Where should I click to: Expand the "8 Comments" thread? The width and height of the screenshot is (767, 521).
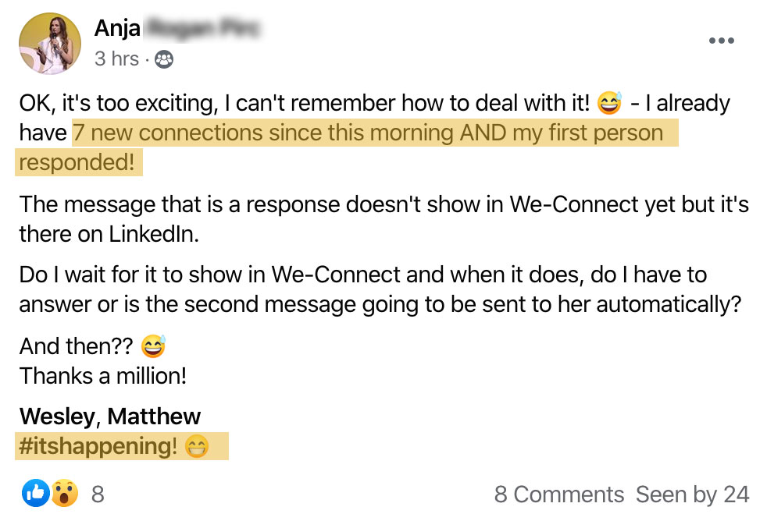click(558, 494)
